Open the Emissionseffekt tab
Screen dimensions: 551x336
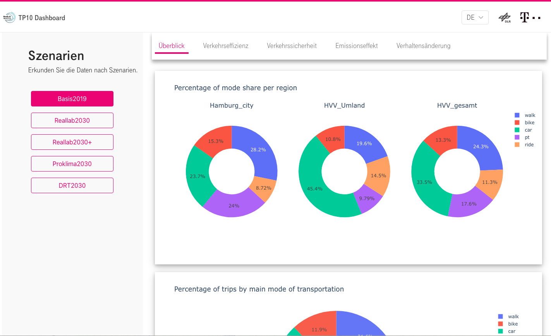coord(356,46)
